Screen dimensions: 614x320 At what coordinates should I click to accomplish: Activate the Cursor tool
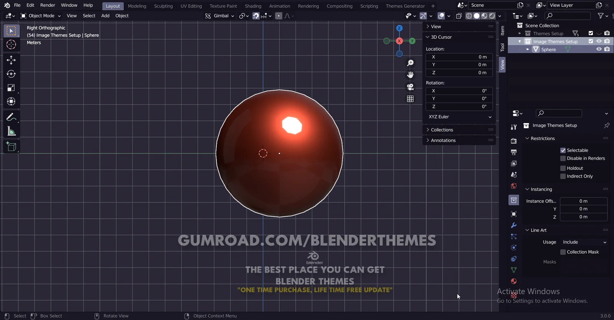tap(11, 45)
